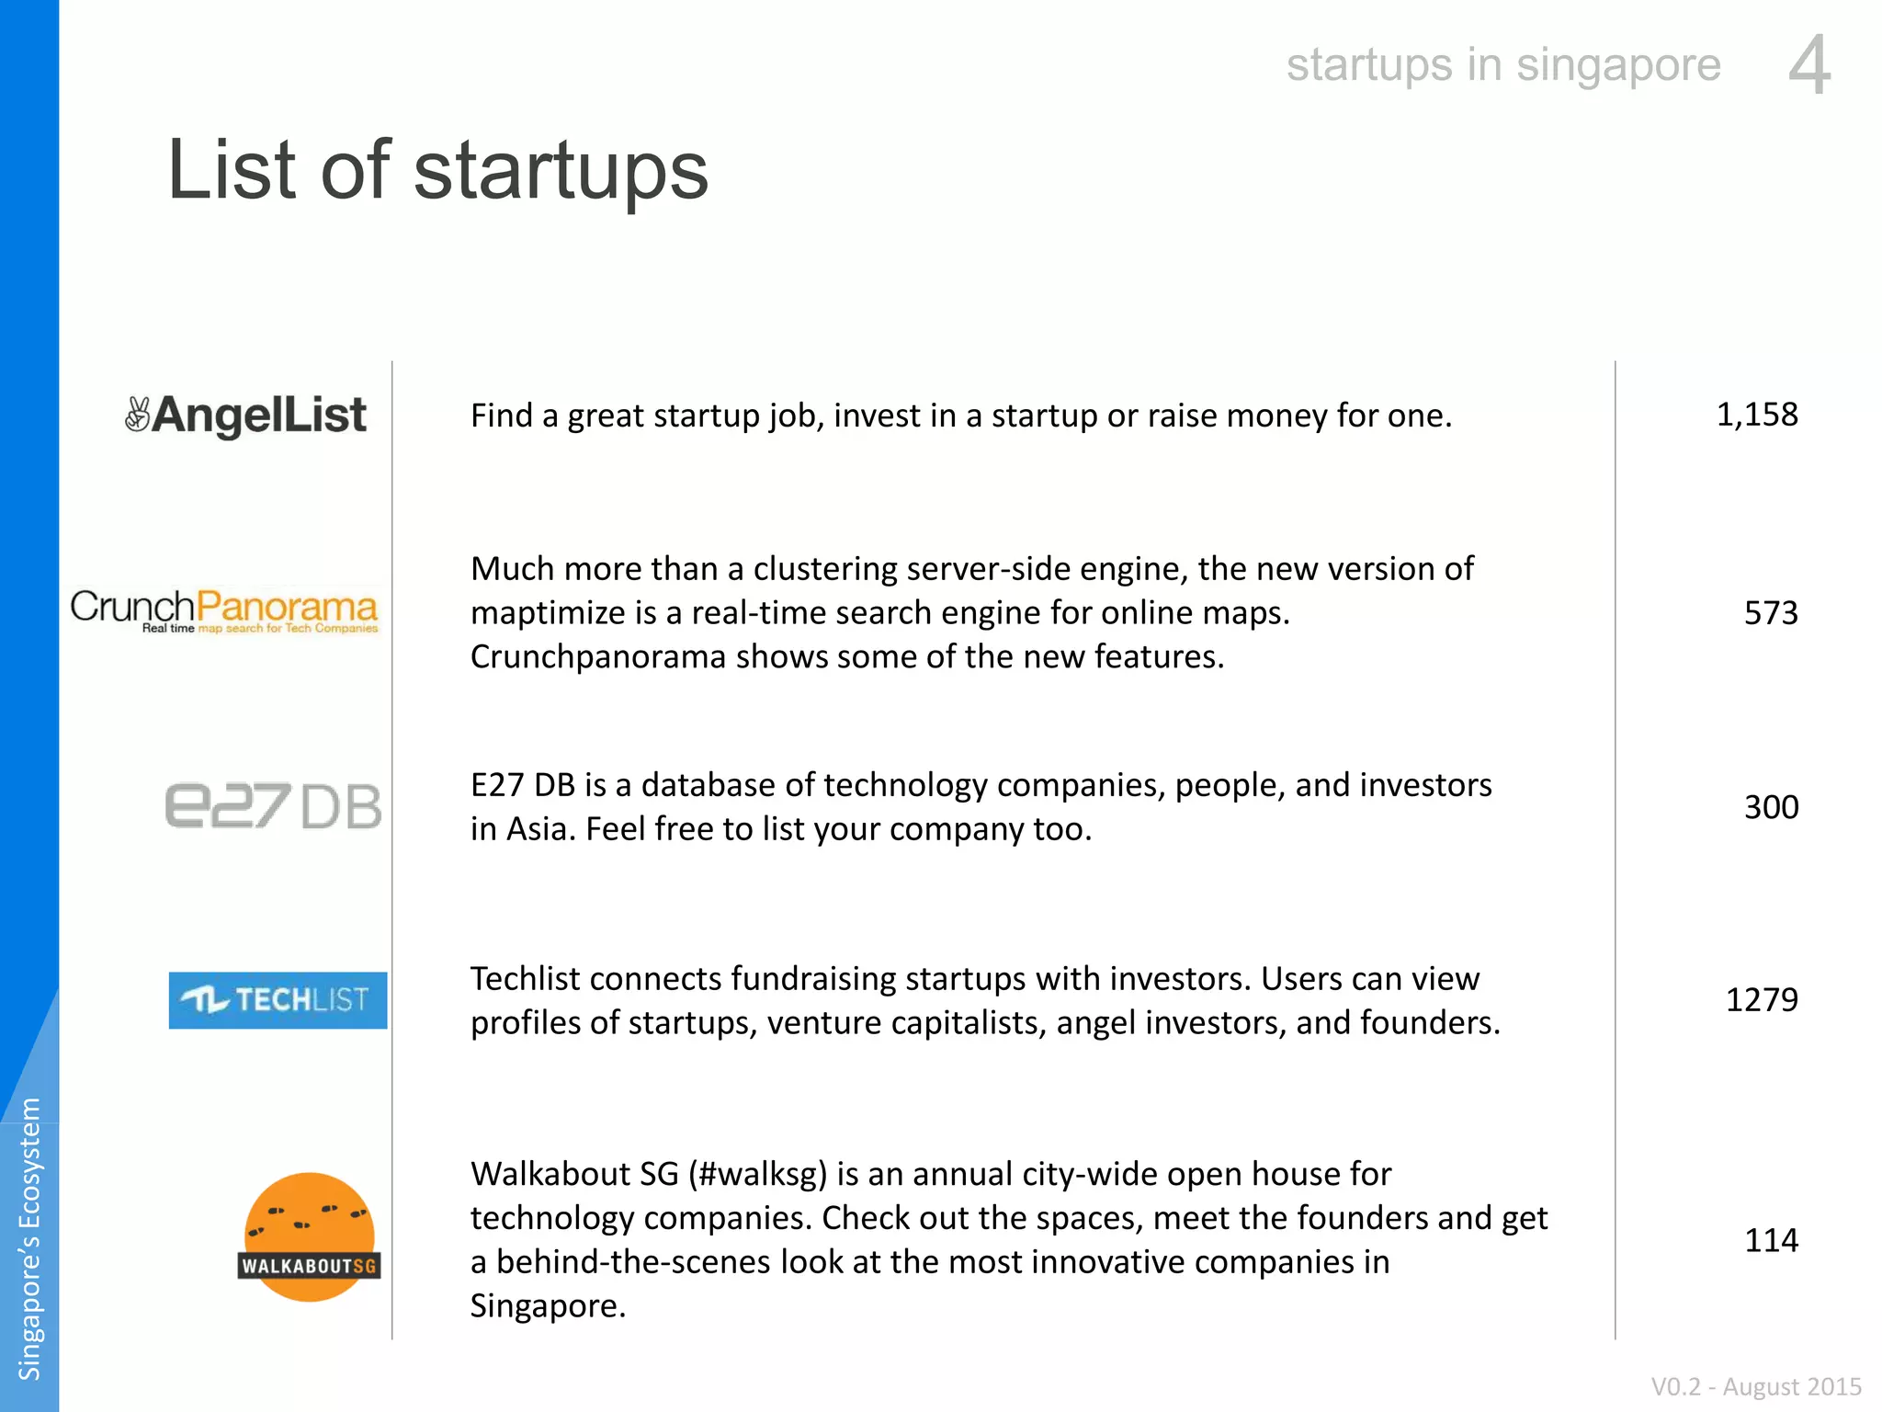Viewport: 1882px width, 1412px height.
Task: Click the e27 DB count 300
Action: (1771, 807)
